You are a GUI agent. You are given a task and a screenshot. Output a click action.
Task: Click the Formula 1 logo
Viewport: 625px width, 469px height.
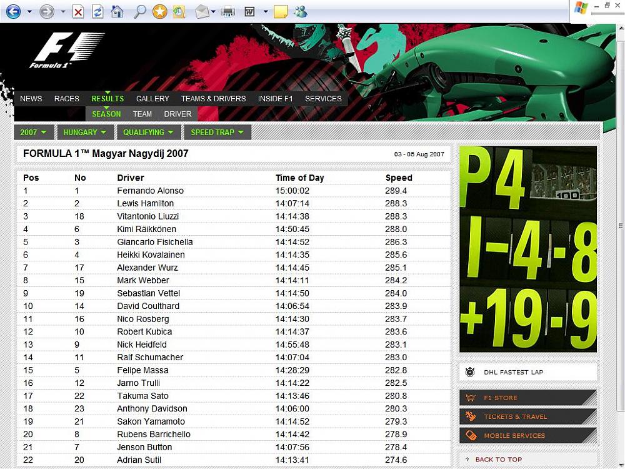(67, 50)
